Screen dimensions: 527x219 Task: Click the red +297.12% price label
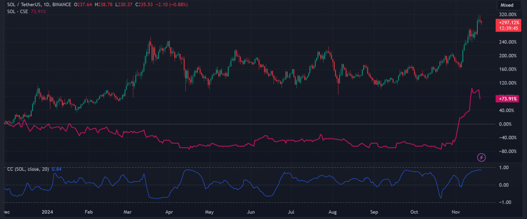click(509, 22)
